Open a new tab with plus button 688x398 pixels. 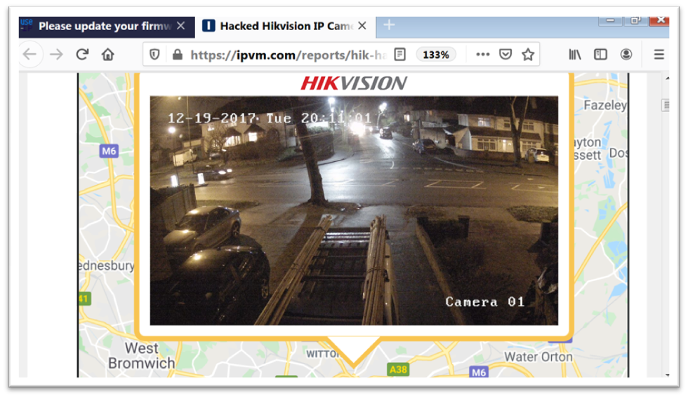coord(389,26)
